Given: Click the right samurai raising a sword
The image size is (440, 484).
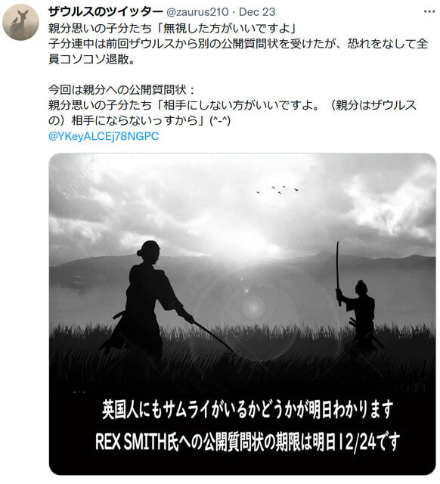Looking at the screenshot, I should pos(358,302).
